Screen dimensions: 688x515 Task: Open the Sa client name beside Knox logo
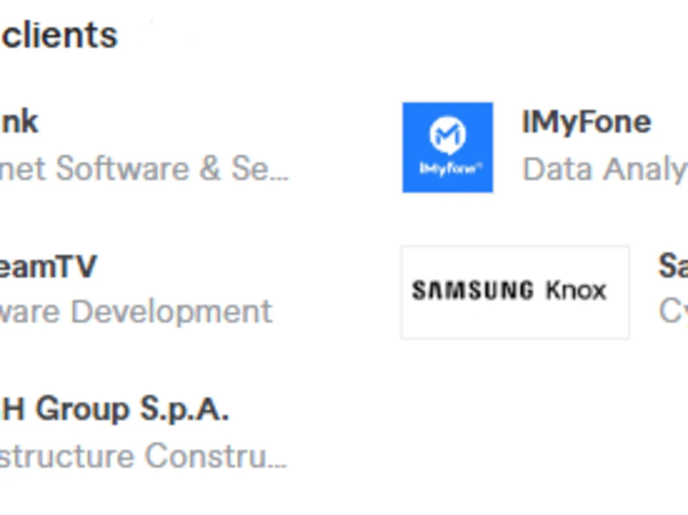tap(673, 266)
